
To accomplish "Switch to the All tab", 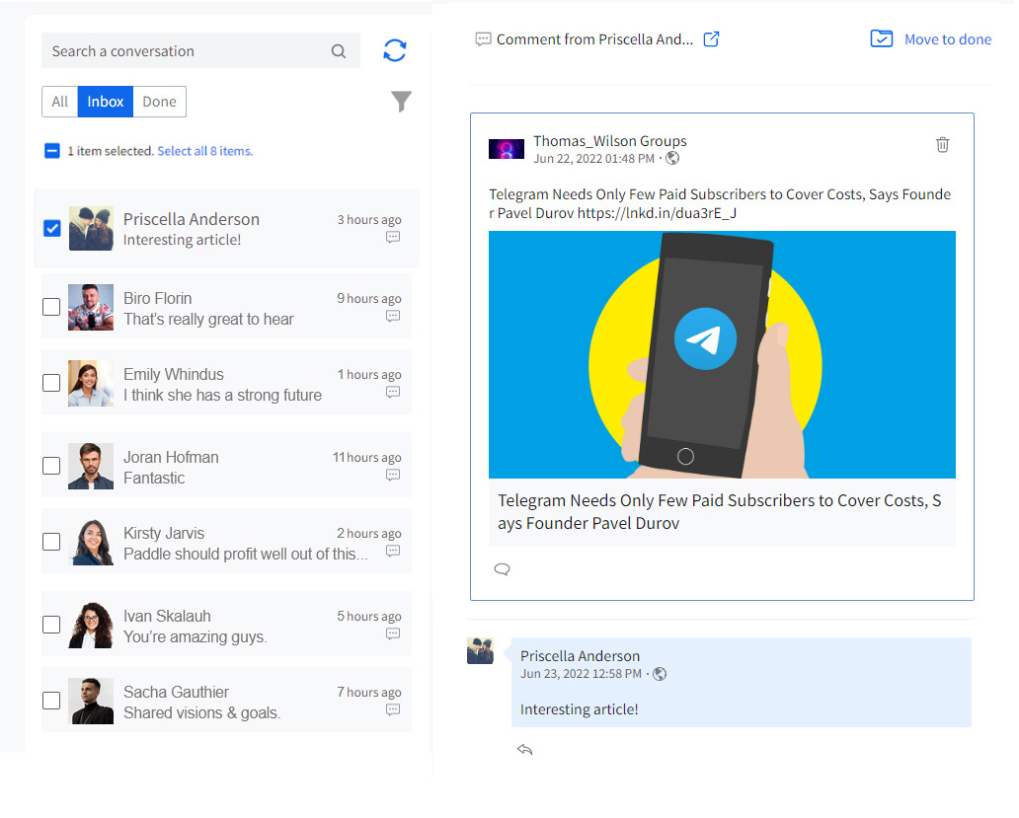I will [60, 102].
